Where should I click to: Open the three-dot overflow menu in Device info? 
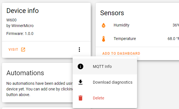tap(79, 50)
